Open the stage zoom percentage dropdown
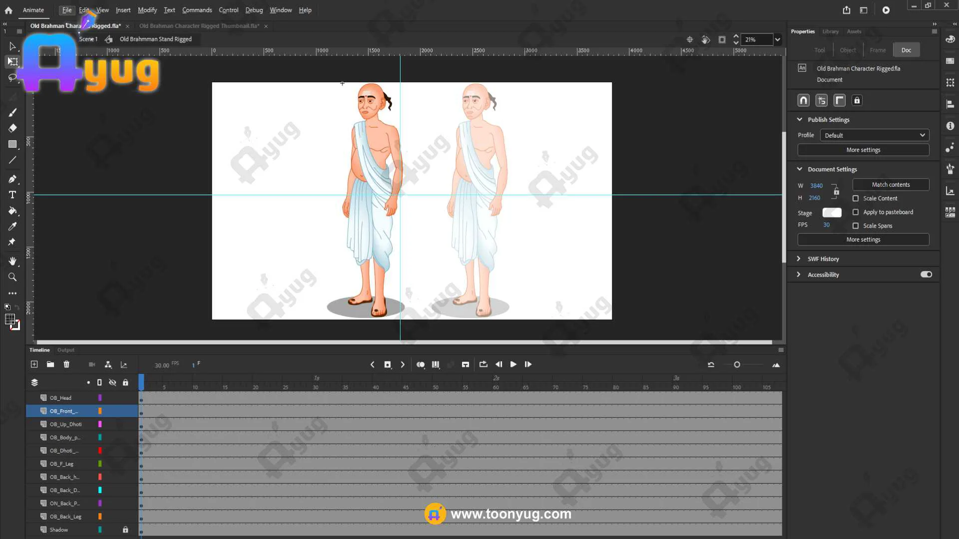Screen dimensions: 959x539 pyautogui.click(x=777, y=39)
